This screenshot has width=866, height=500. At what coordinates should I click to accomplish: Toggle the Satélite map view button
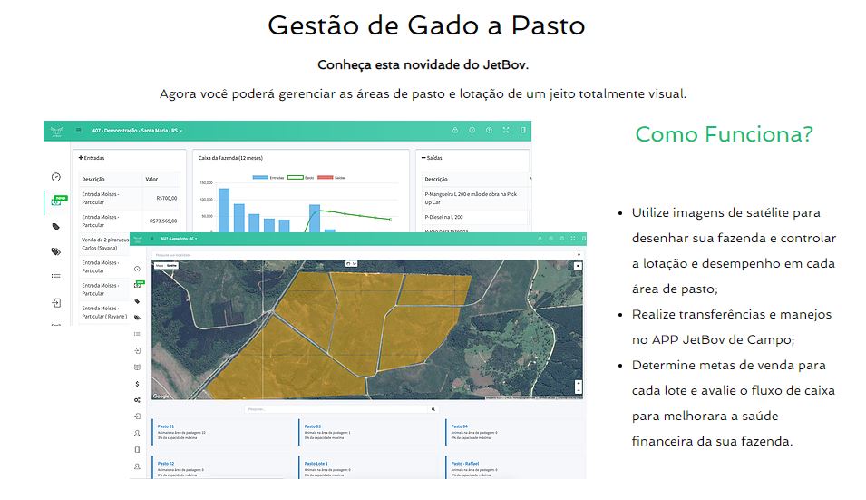(x=172, y=265)
